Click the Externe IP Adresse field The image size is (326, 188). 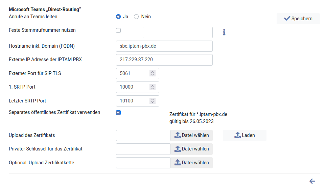coord(164,60)
